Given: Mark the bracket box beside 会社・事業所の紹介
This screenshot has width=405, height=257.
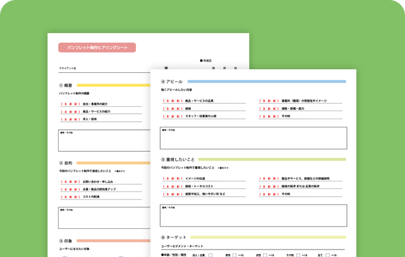Looking at the screenshot, I should (x=70, y=104).
